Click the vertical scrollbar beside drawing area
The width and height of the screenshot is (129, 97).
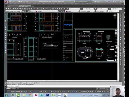(118, 46)
